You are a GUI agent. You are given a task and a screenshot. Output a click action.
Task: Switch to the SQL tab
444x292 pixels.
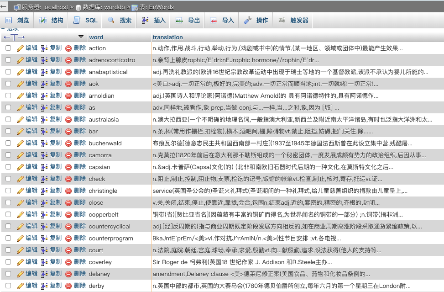click(86, 20)
